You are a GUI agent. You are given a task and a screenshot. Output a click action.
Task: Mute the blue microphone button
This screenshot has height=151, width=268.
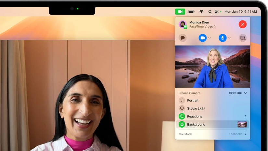tap(223, 38)
